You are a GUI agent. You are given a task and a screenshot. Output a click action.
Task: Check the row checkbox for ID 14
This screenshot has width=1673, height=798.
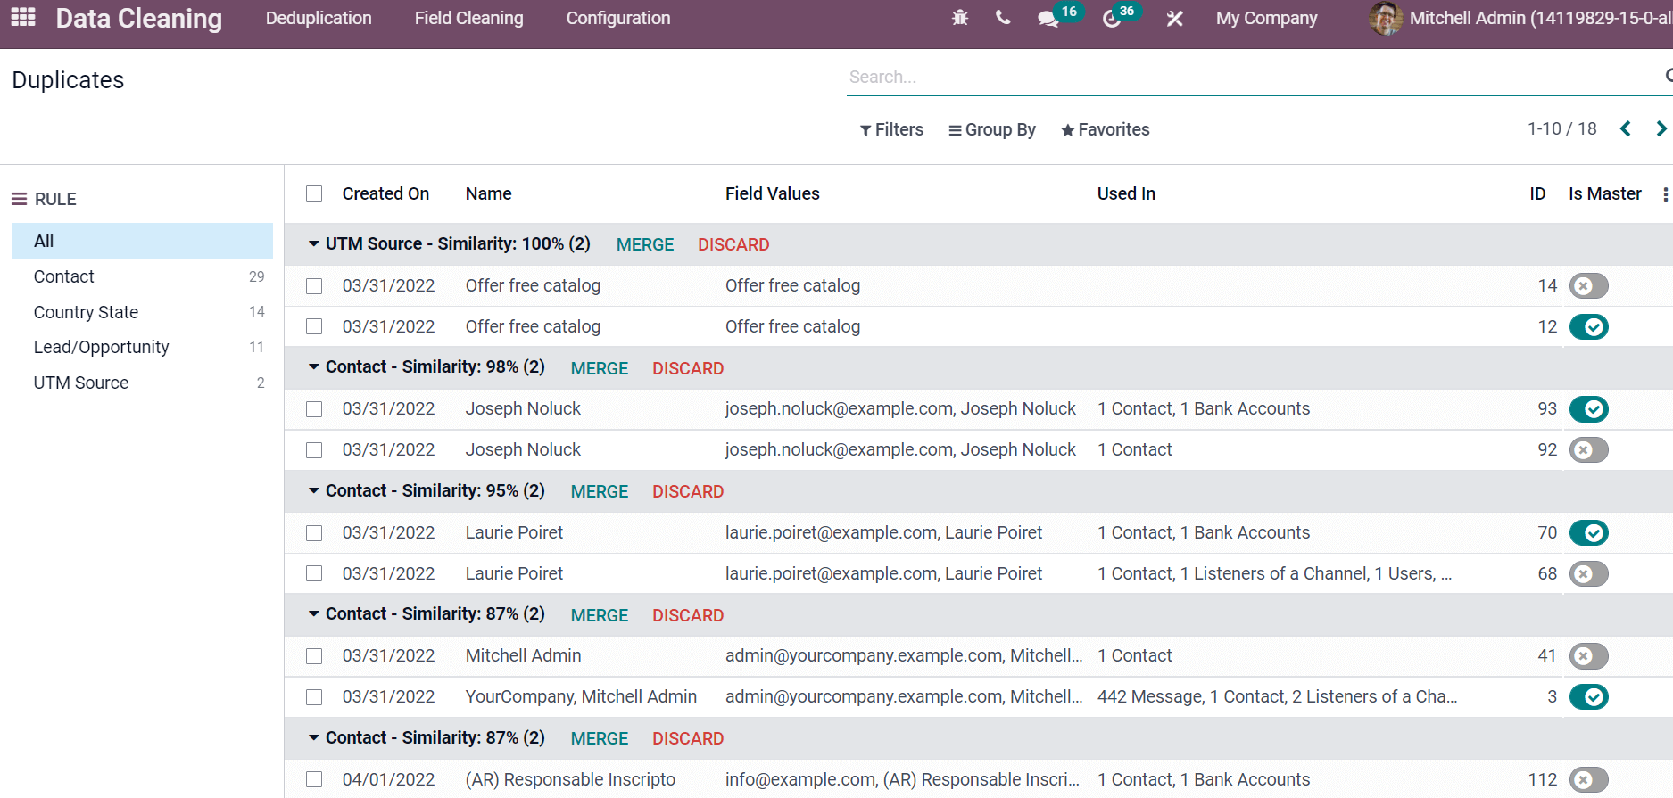coord(314,286)
